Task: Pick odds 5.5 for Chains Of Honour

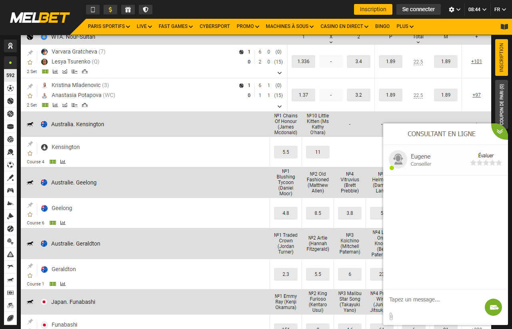Action: point(286,152)
